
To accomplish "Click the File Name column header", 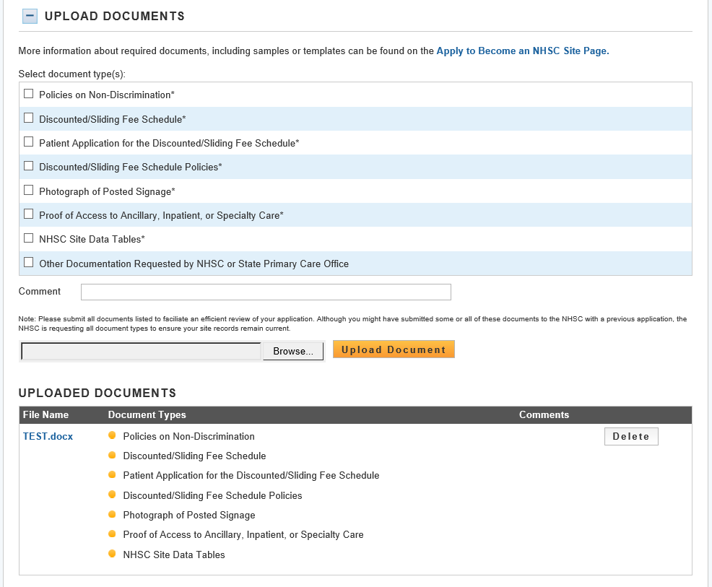I will click(x=45, y=414).
